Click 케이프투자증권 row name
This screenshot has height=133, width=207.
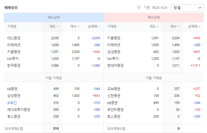click(19, 110)
